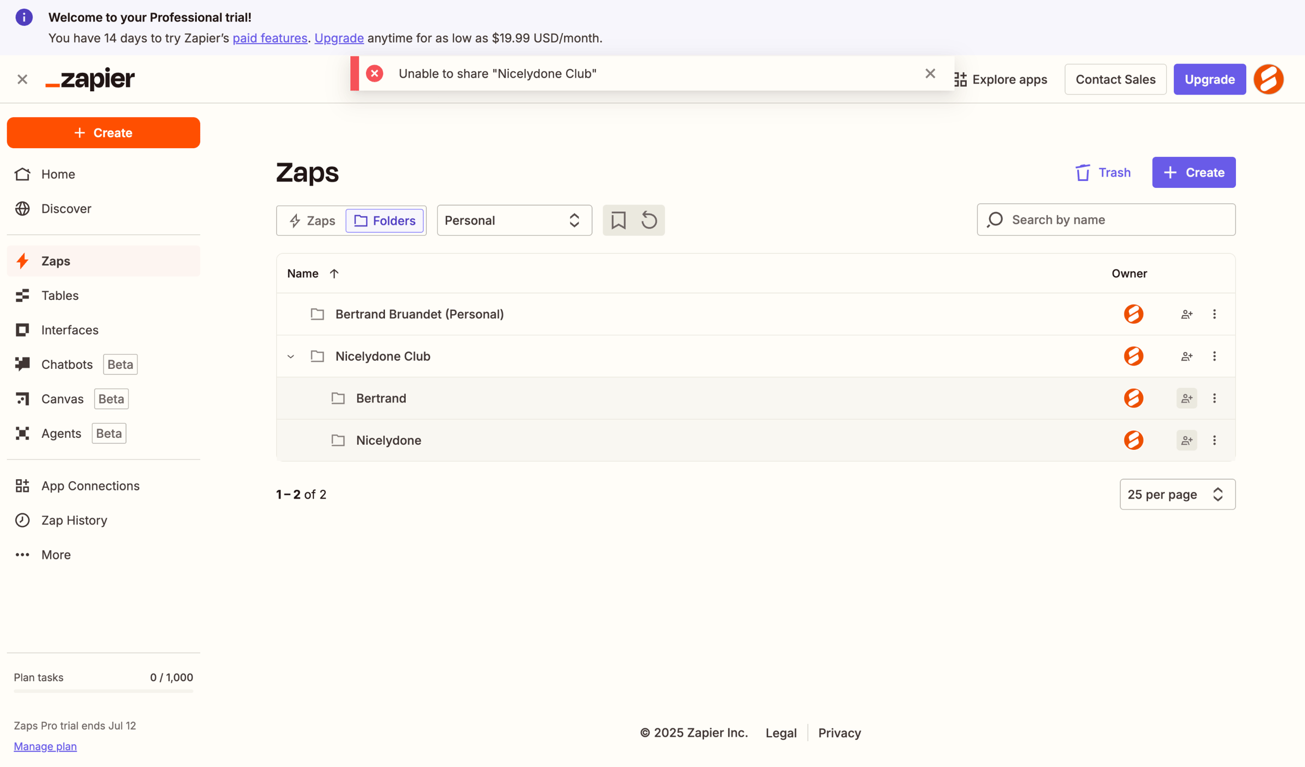The width and height of the screenshot is (1305, 767).
Task: Open Canvas in sidebar
Action: 103,399
